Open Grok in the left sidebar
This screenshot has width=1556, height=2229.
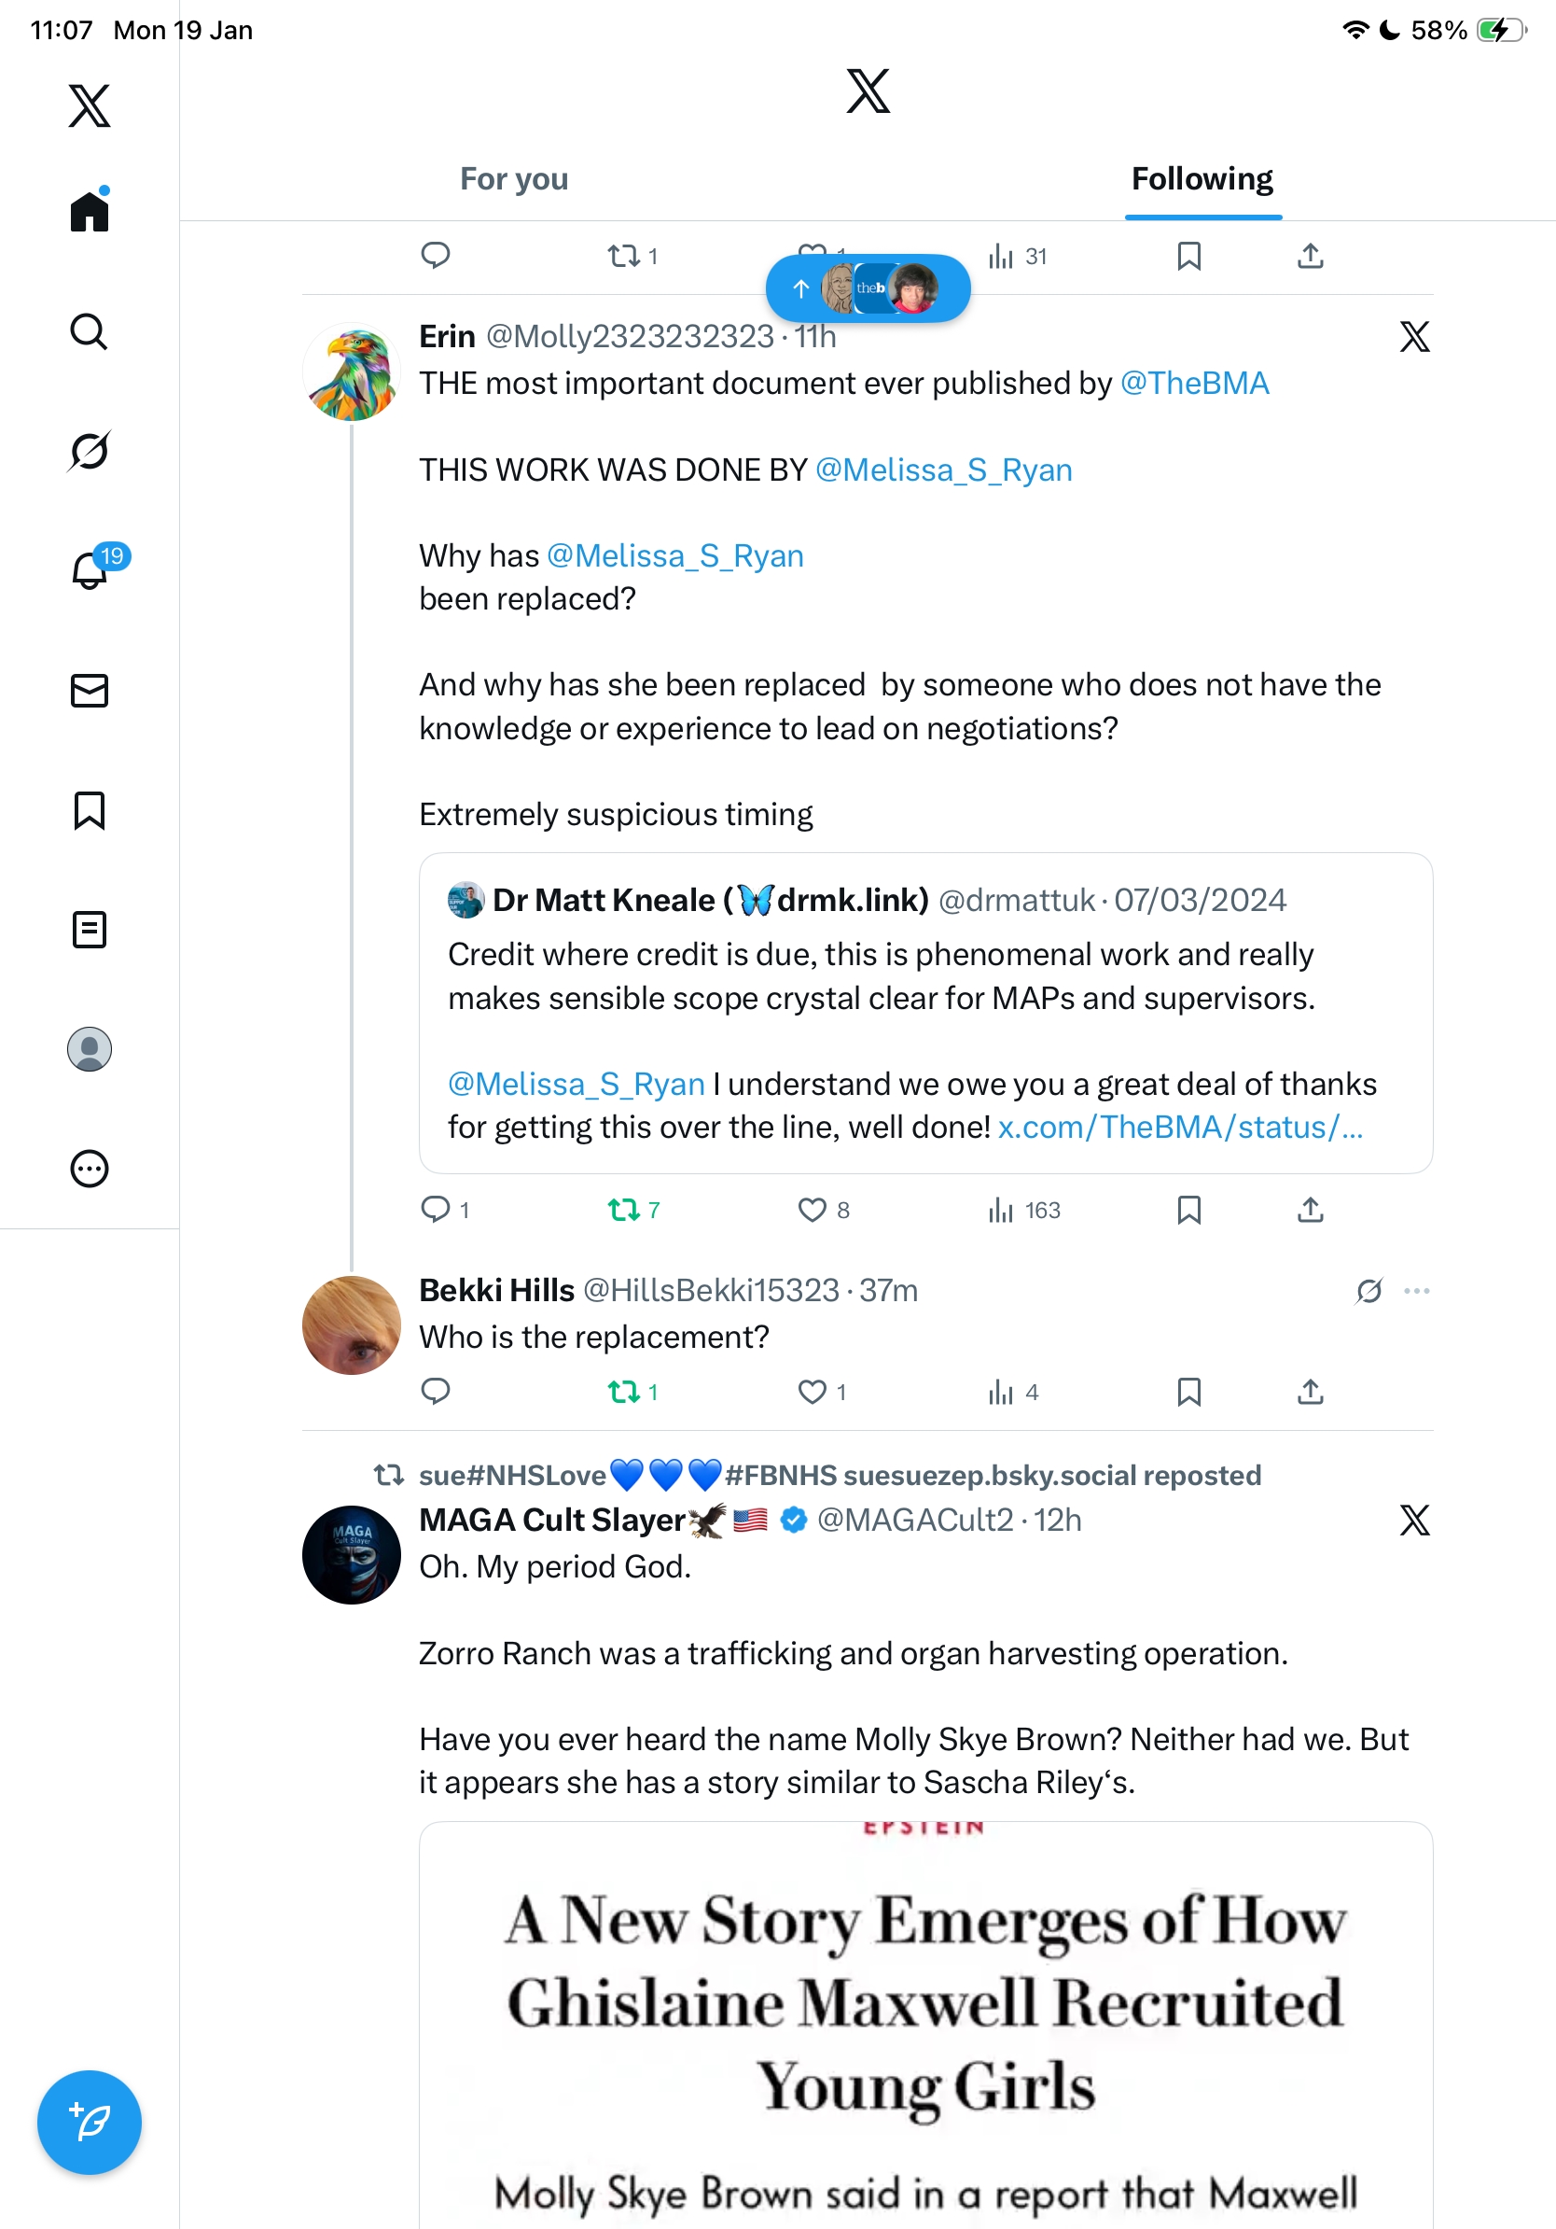click(89, 451)
